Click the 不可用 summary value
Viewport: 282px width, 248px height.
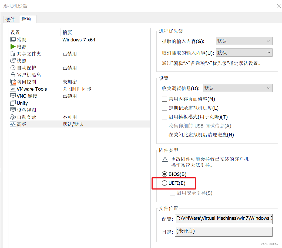pos(70,117)
